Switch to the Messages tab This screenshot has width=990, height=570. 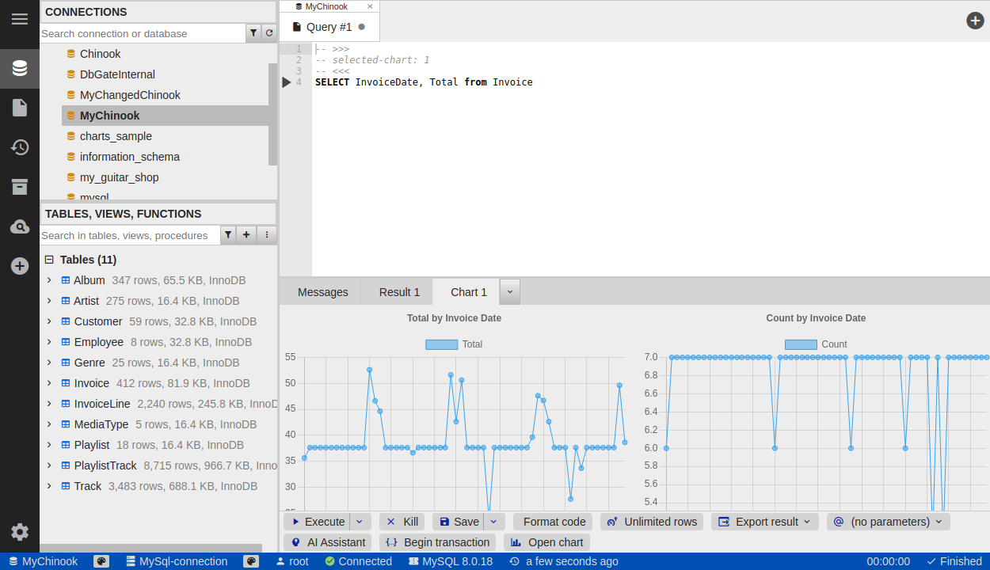(322, 292)
